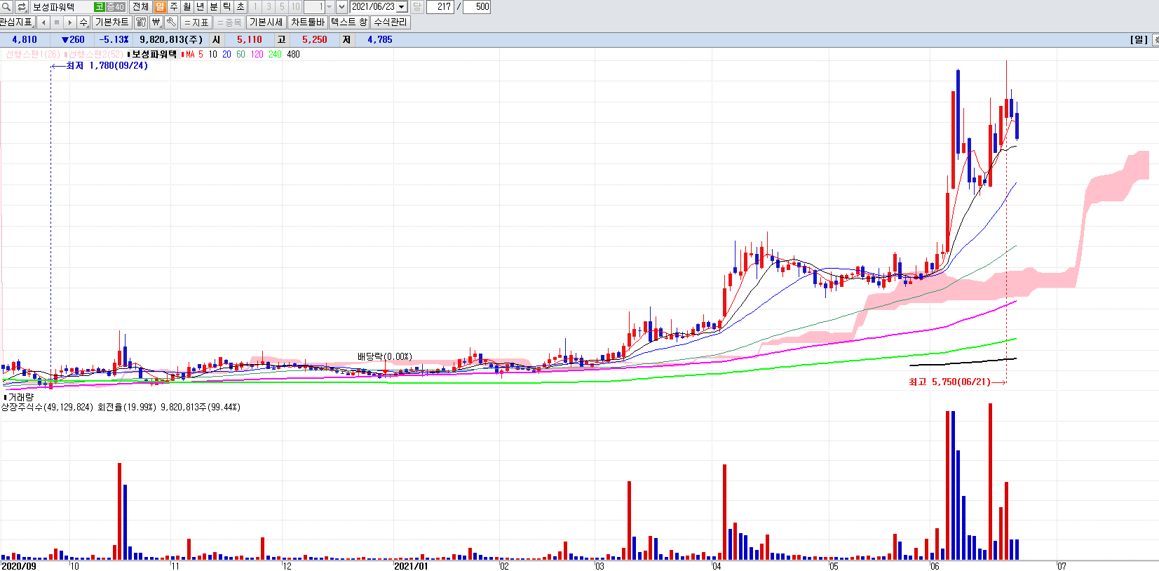This screenshot has width=1159, height=571.
Task: Switch to 분 minute period
Action: pyautogui.click(x=213, y=7)
